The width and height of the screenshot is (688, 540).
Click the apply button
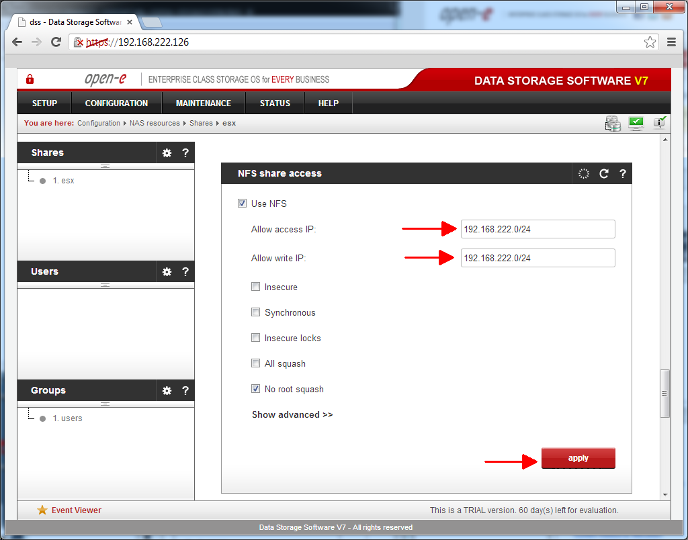click(x=578, y=458)
